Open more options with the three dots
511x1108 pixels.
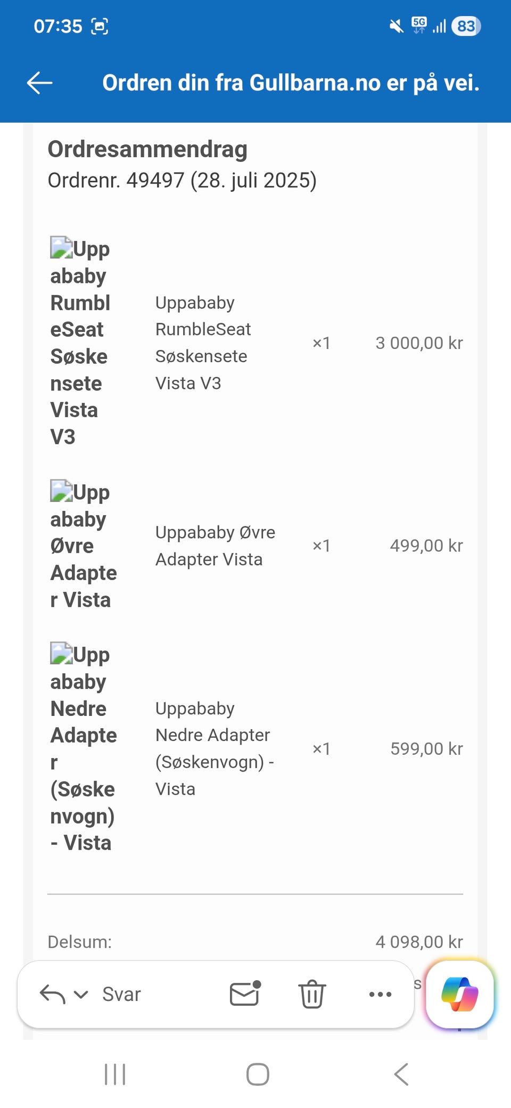[x=380, y=994]
